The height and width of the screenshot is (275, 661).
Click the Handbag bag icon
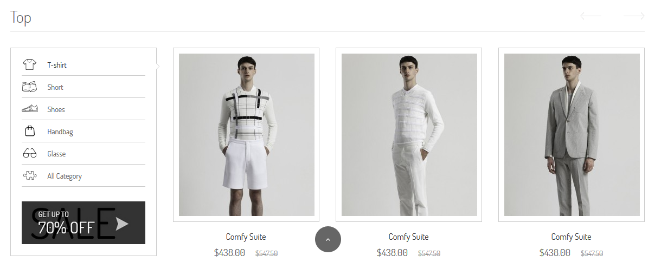[30, 131]
